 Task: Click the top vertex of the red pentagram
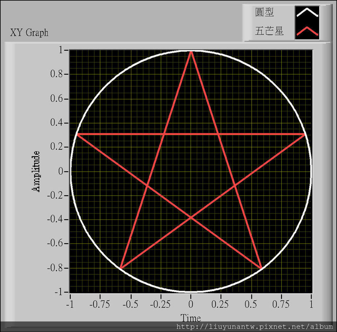[x=191, y=52]
